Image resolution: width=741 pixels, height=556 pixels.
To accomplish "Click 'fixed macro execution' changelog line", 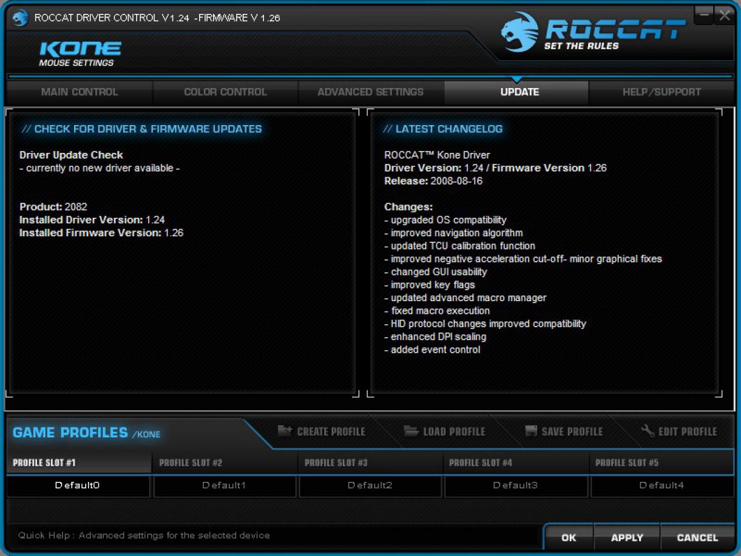I will pyautogui.click(x=437, y=310).
